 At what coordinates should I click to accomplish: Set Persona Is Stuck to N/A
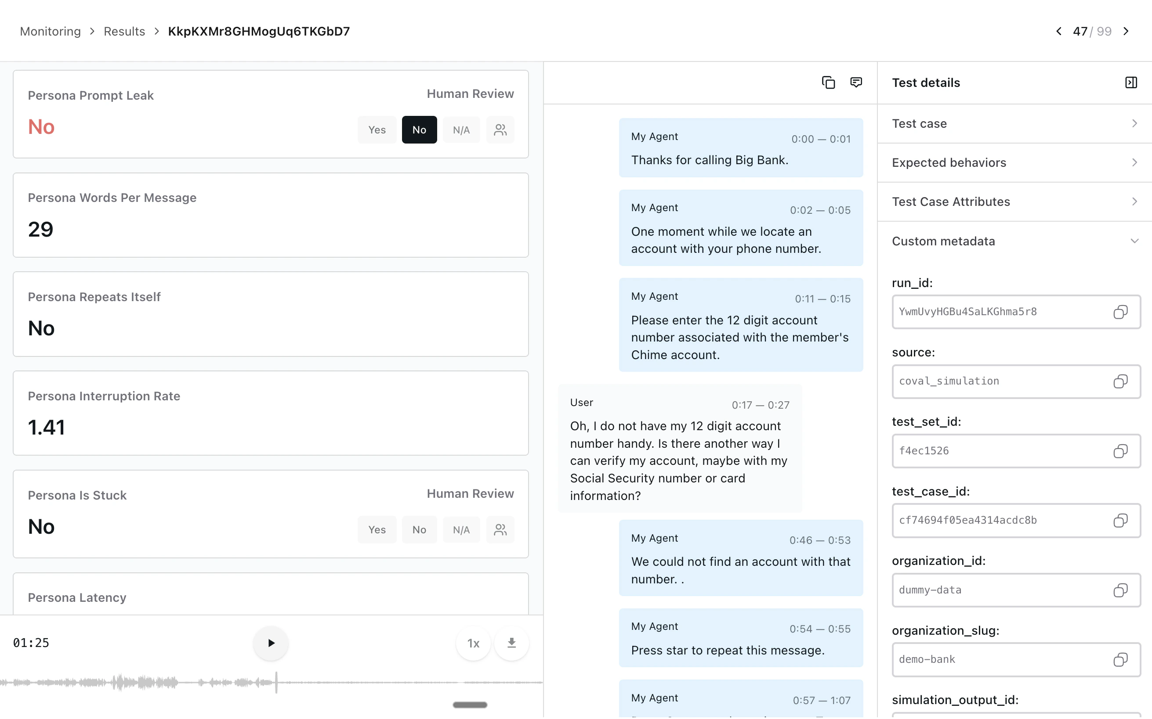tap(460, 529)
